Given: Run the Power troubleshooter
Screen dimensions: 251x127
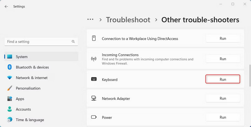Looking at the screenshot, I should coord(223,117).
